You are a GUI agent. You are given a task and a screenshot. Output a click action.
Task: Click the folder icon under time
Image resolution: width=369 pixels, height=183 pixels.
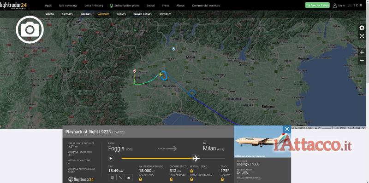tap(129, 177)
